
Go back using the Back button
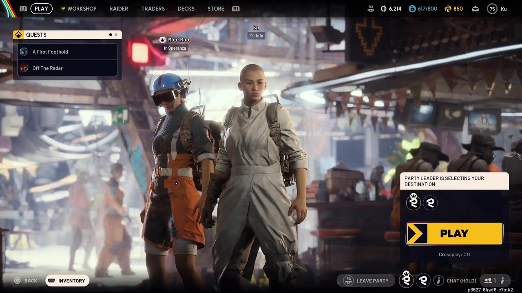(26, 281)
